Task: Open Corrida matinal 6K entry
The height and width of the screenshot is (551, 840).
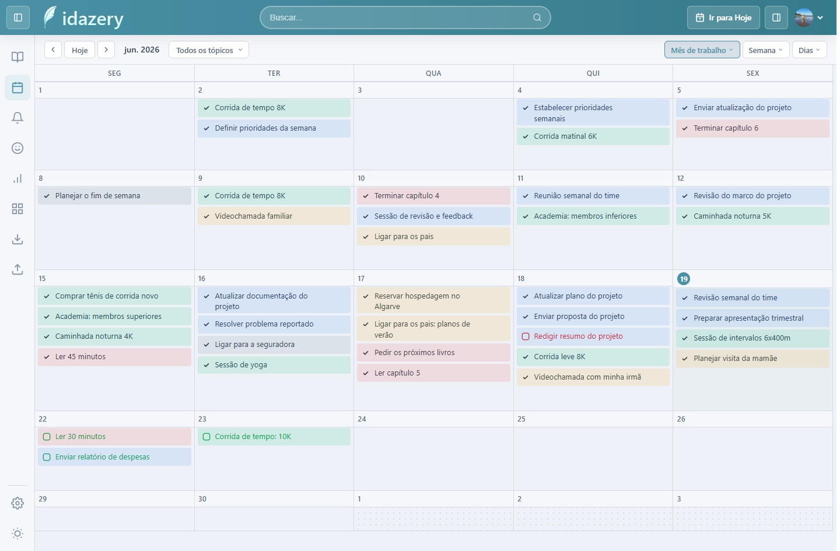Action: click(x=593, y=136)
